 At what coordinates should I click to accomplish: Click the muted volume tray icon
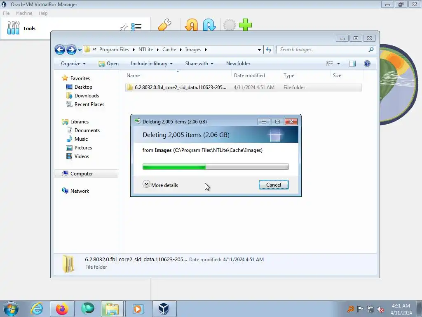[x=380, y=309]
